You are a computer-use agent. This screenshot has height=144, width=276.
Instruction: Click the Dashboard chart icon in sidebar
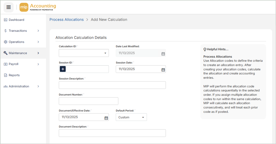pyautogui.click(x=6, y=20)
